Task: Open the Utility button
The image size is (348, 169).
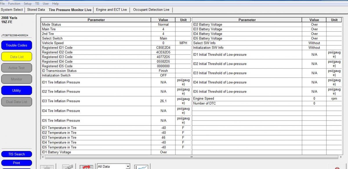Action: 17,91
